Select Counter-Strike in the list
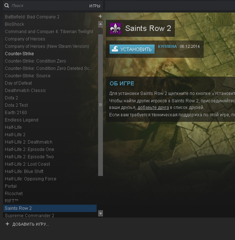Image resolution: width=235 pixels, height=240 pixels. (50, 54)
